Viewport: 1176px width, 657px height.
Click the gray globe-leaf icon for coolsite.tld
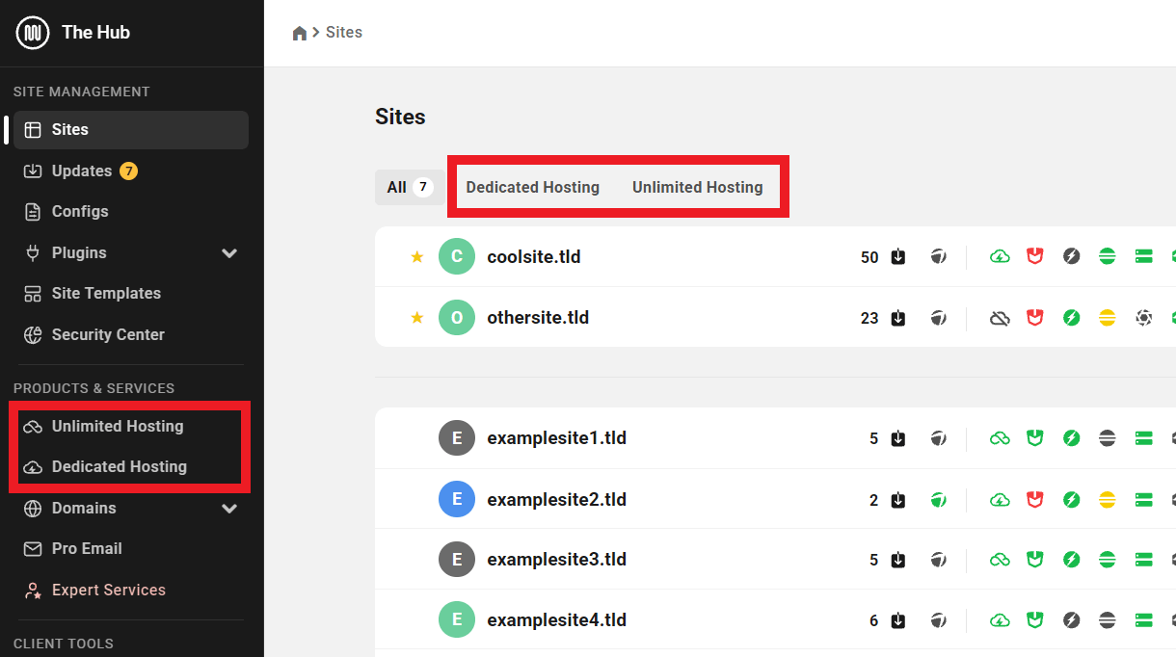[x=938, y=257]
